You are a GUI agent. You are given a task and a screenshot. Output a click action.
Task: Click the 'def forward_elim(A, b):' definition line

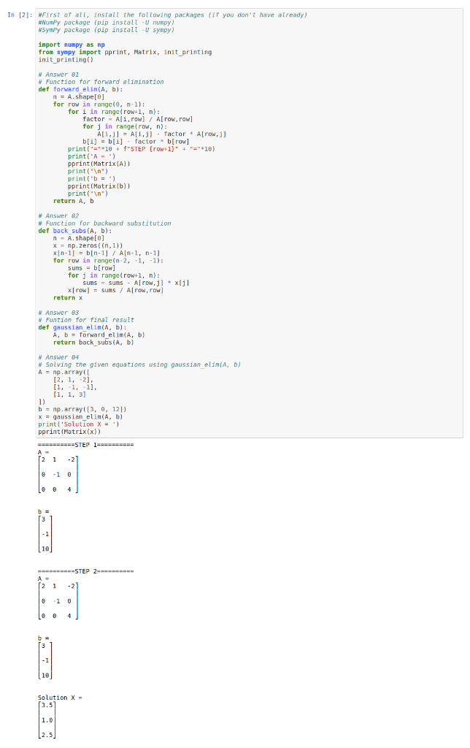[80, 89]
